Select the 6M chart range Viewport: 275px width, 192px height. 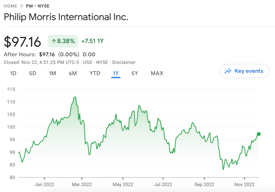pos(73,73)
